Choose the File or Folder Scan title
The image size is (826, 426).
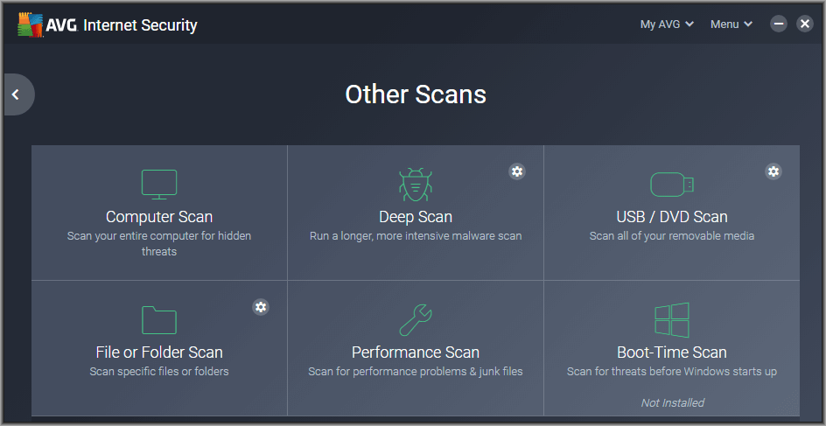pyautogui.click(x=159, y=352)
